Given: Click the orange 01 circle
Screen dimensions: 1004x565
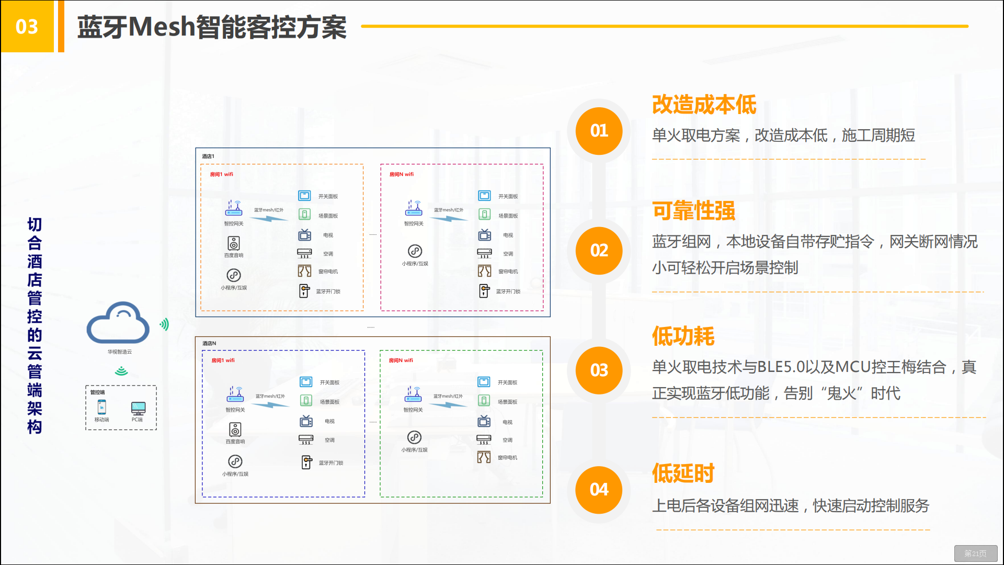Looking at the screenshot, I should click(x=599, y=131).
